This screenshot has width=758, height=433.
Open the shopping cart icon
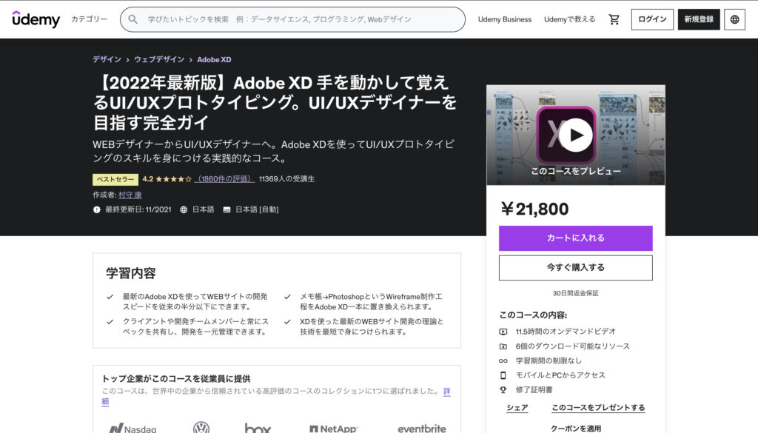click(x=614, y=19)
